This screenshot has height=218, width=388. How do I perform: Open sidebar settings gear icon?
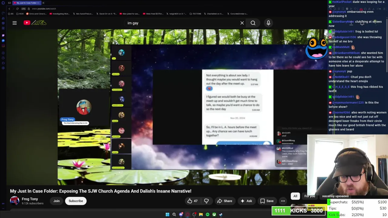[x=3, y=68]
